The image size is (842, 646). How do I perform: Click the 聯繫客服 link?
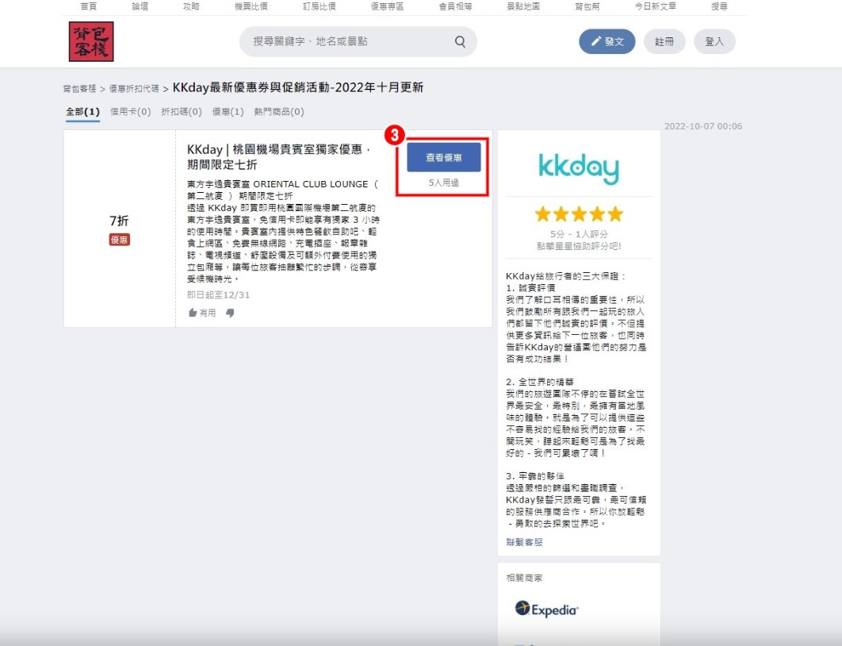point(524,542)
